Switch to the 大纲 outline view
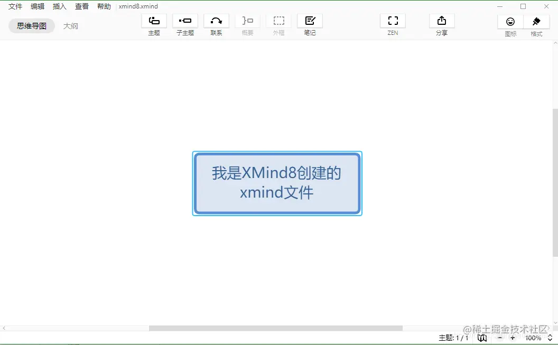The height and width of the screenshot is (345, 558). pyautogui.click(x=71, y=25)
